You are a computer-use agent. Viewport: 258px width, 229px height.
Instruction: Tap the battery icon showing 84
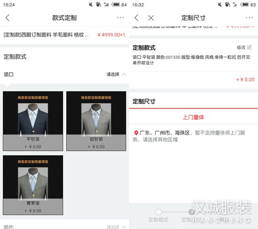click(116, 4)
